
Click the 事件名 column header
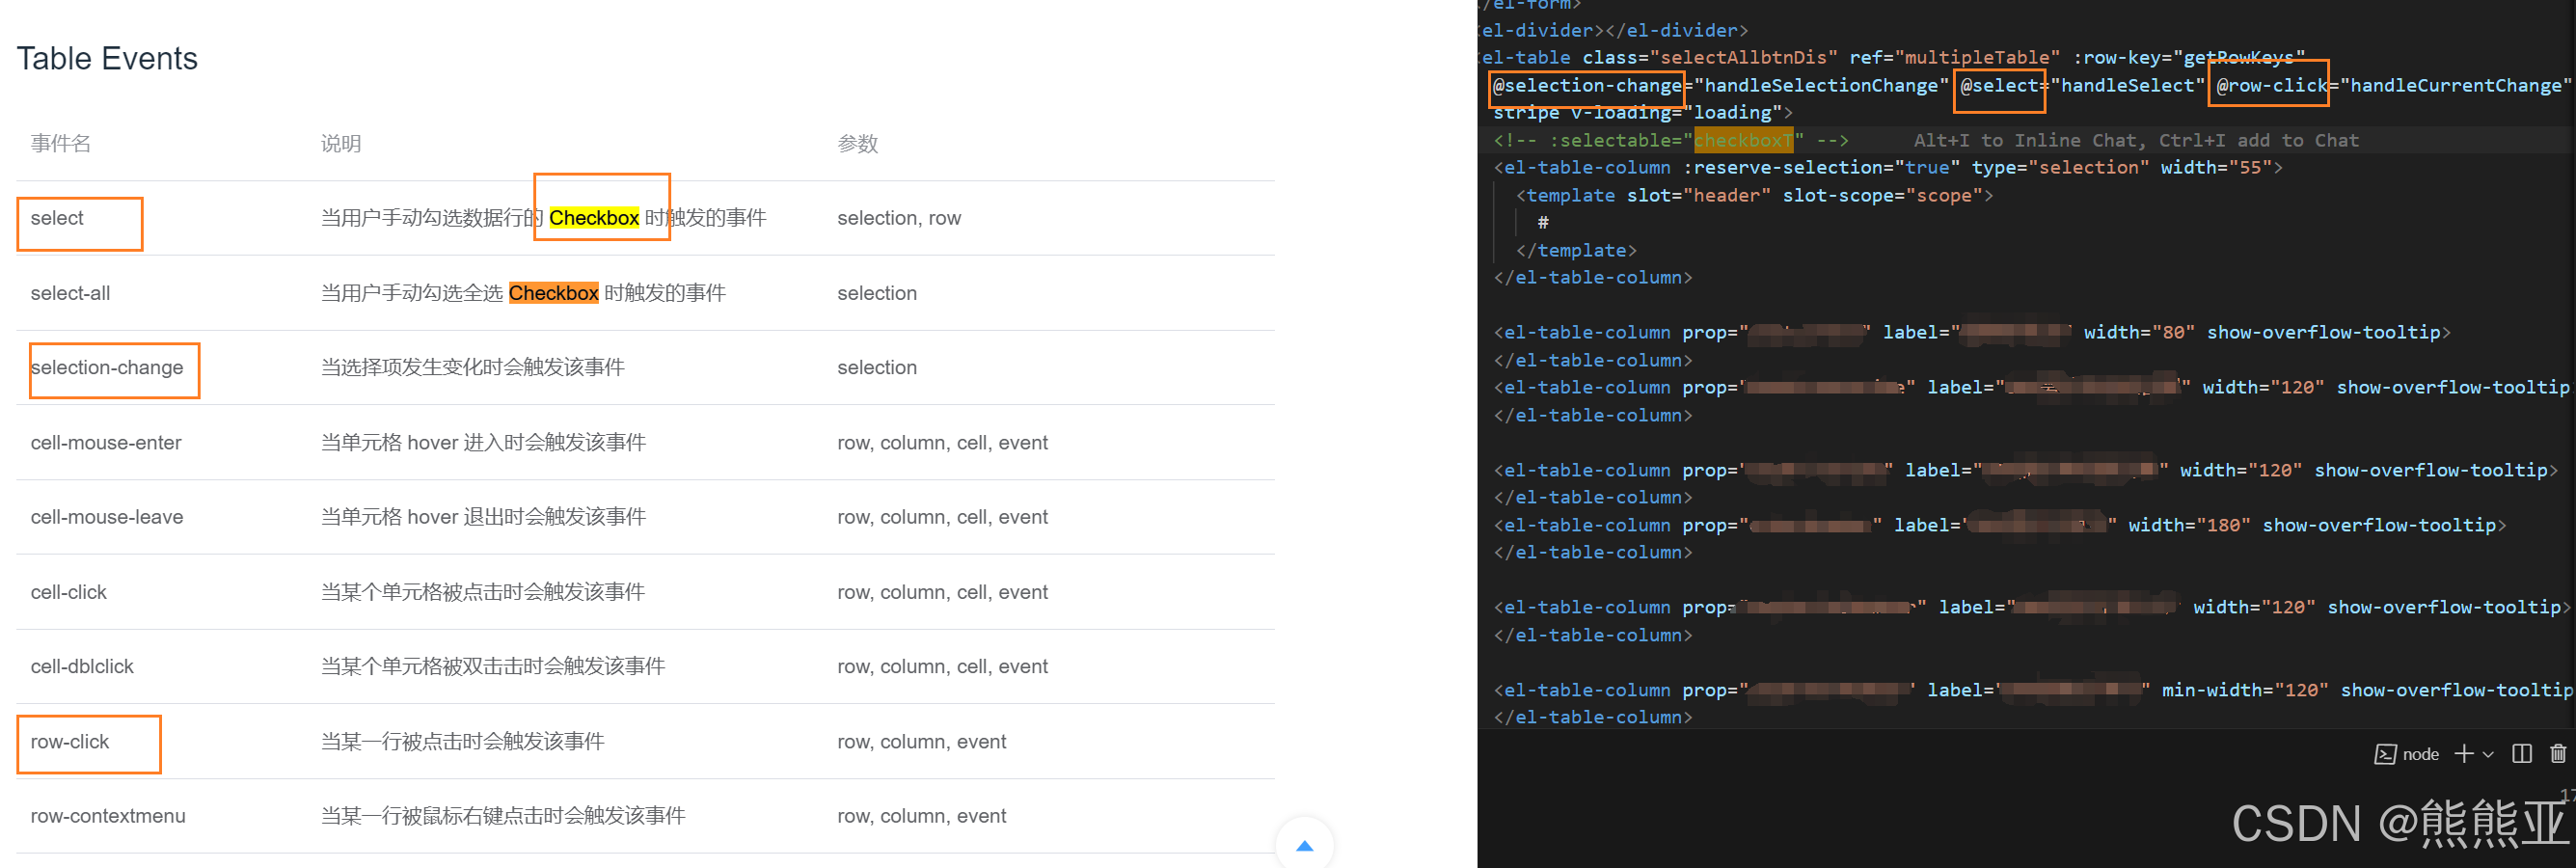coord(60,143)
